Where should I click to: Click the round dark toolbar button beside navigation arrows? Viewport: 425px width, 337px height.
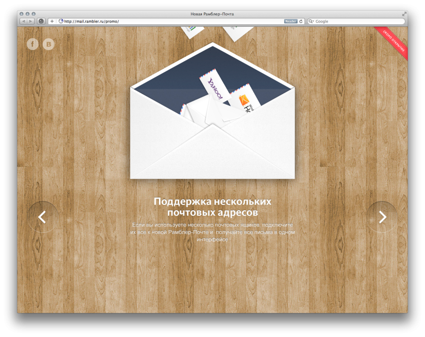pyautogui.click(x=41, y=21)
